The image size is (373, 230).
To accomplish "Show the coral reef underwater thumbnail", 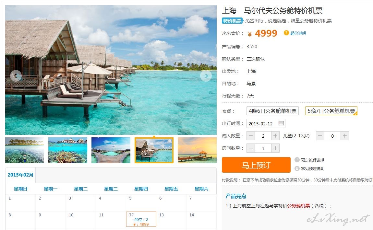I will point(68,150).
